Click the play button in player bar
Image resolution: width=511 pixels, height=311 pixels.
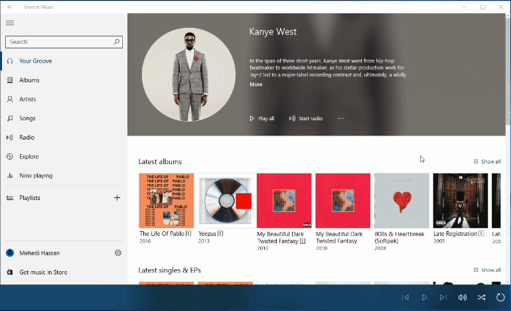(424, 297)
